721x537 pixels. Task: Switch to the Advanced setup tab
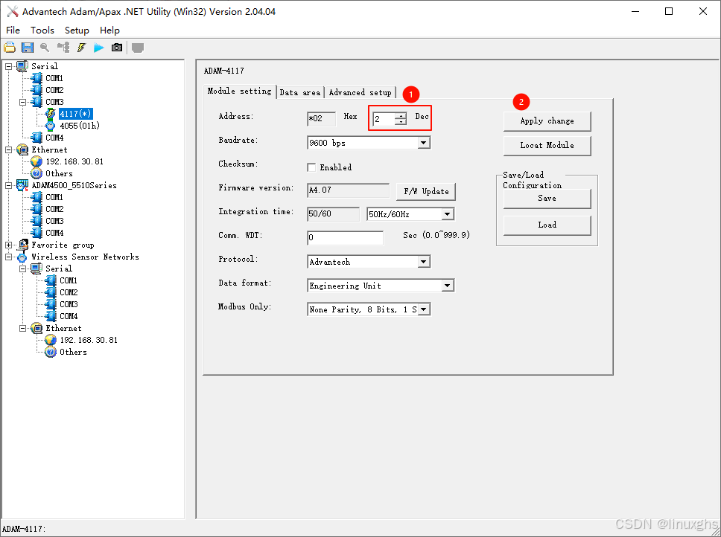pos(360,92)
